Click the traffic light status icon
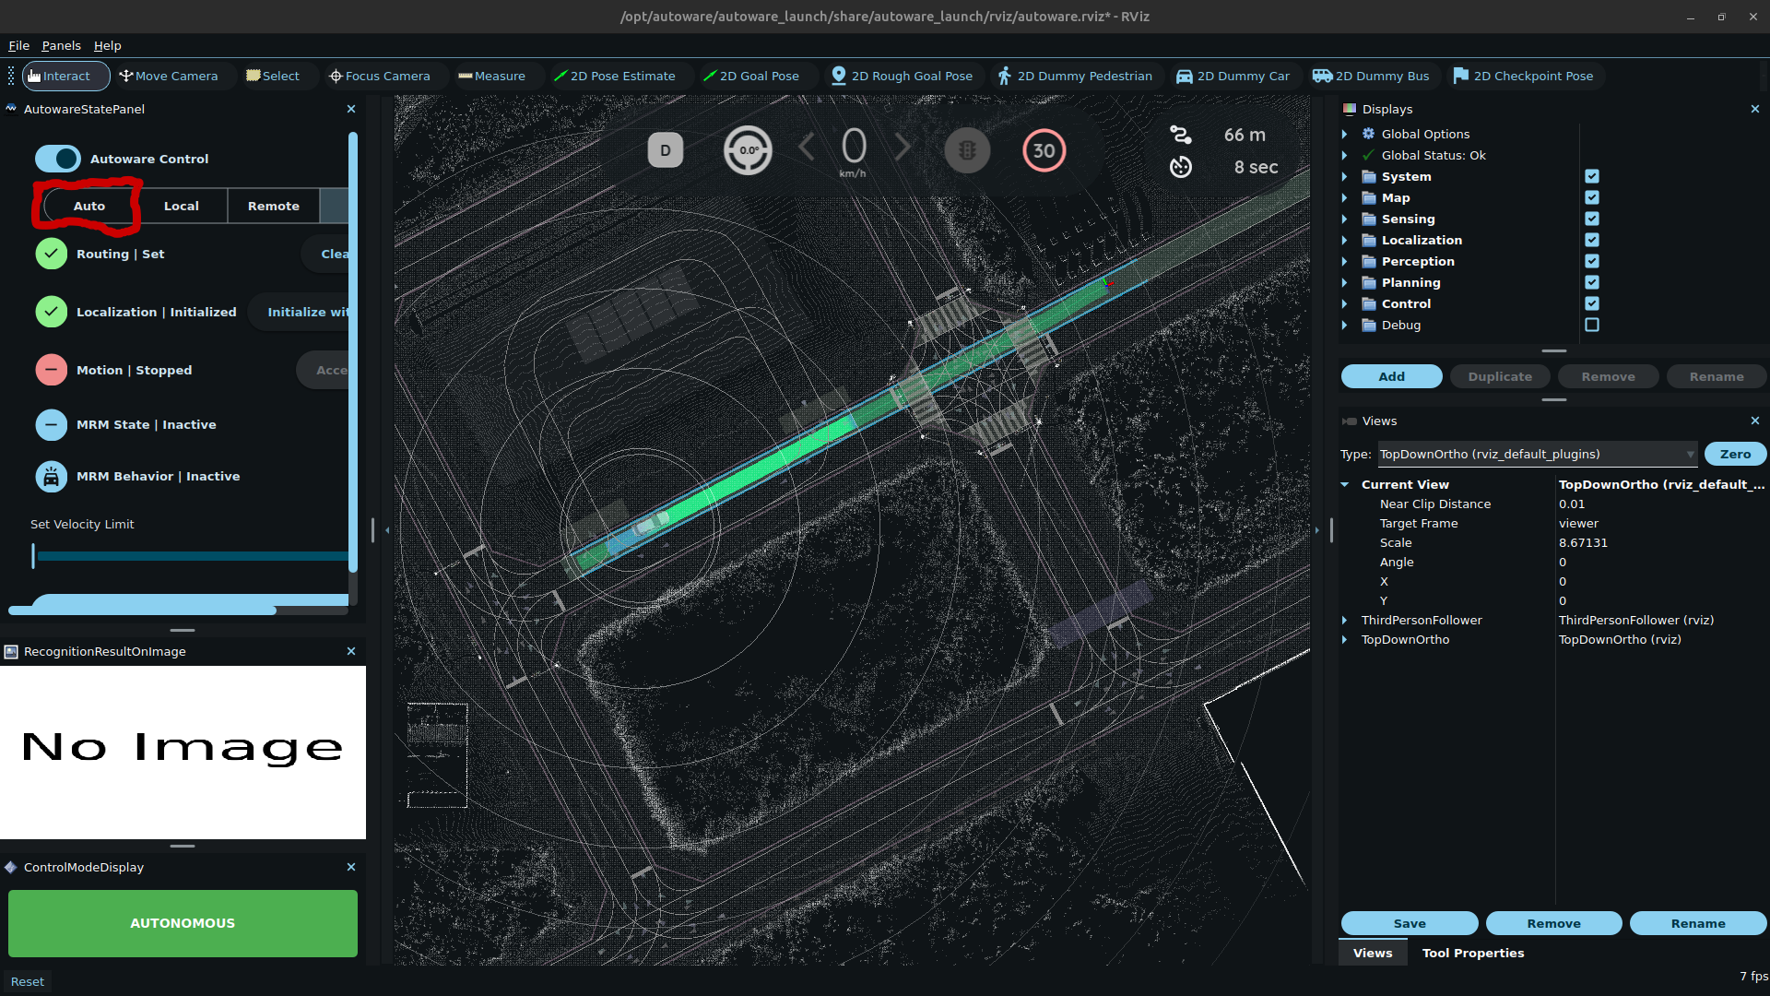Image resolution: width=1770 pixels, height=996 pixels. point(967,150)
